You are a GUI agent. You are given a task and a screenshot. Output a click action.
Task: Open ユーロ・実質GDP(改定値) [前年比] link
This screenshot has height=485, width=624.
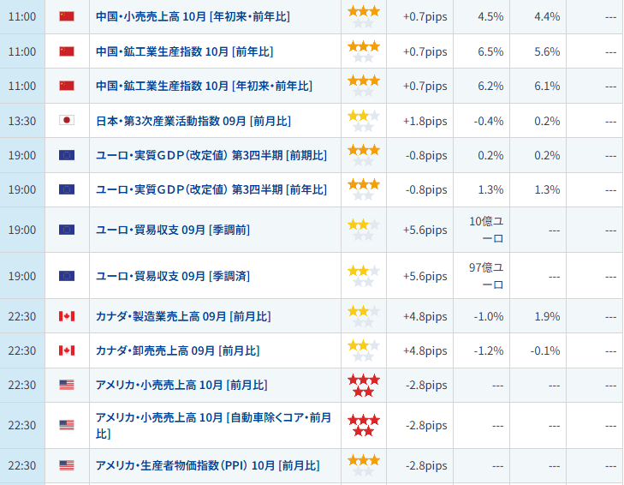(211, 189)
